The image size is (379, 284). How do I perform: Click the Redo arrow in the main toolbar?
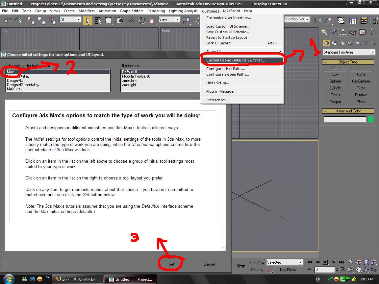coord(18,20)
